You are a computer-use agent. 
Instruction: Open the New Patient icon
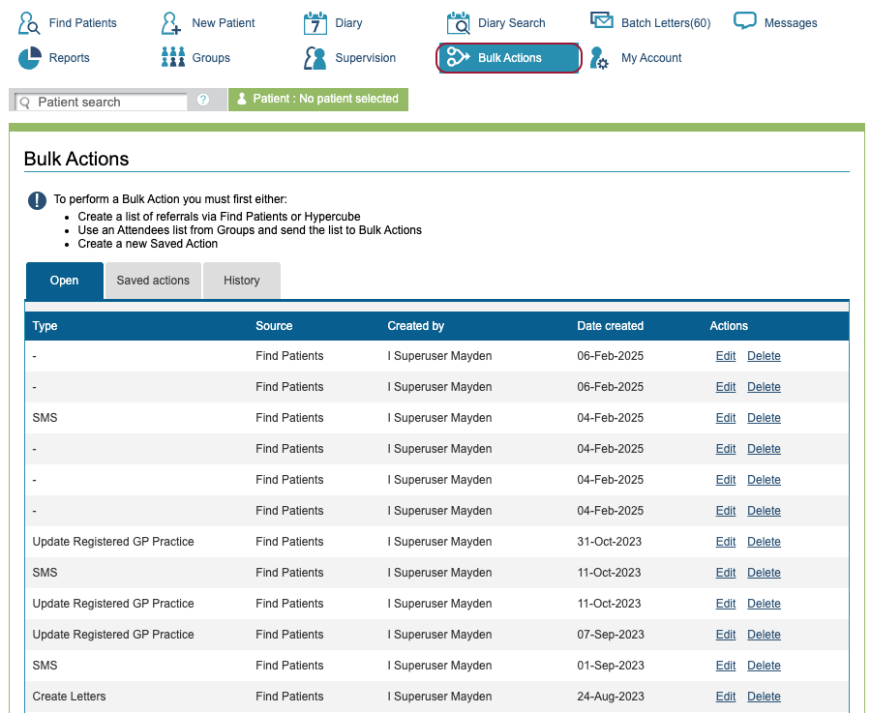click(172, 23)
